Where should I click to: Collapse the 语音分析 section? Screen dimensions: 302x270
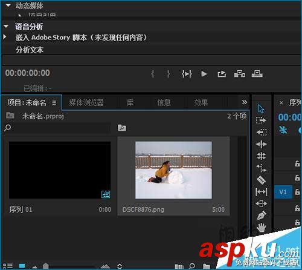coord(6,26)
